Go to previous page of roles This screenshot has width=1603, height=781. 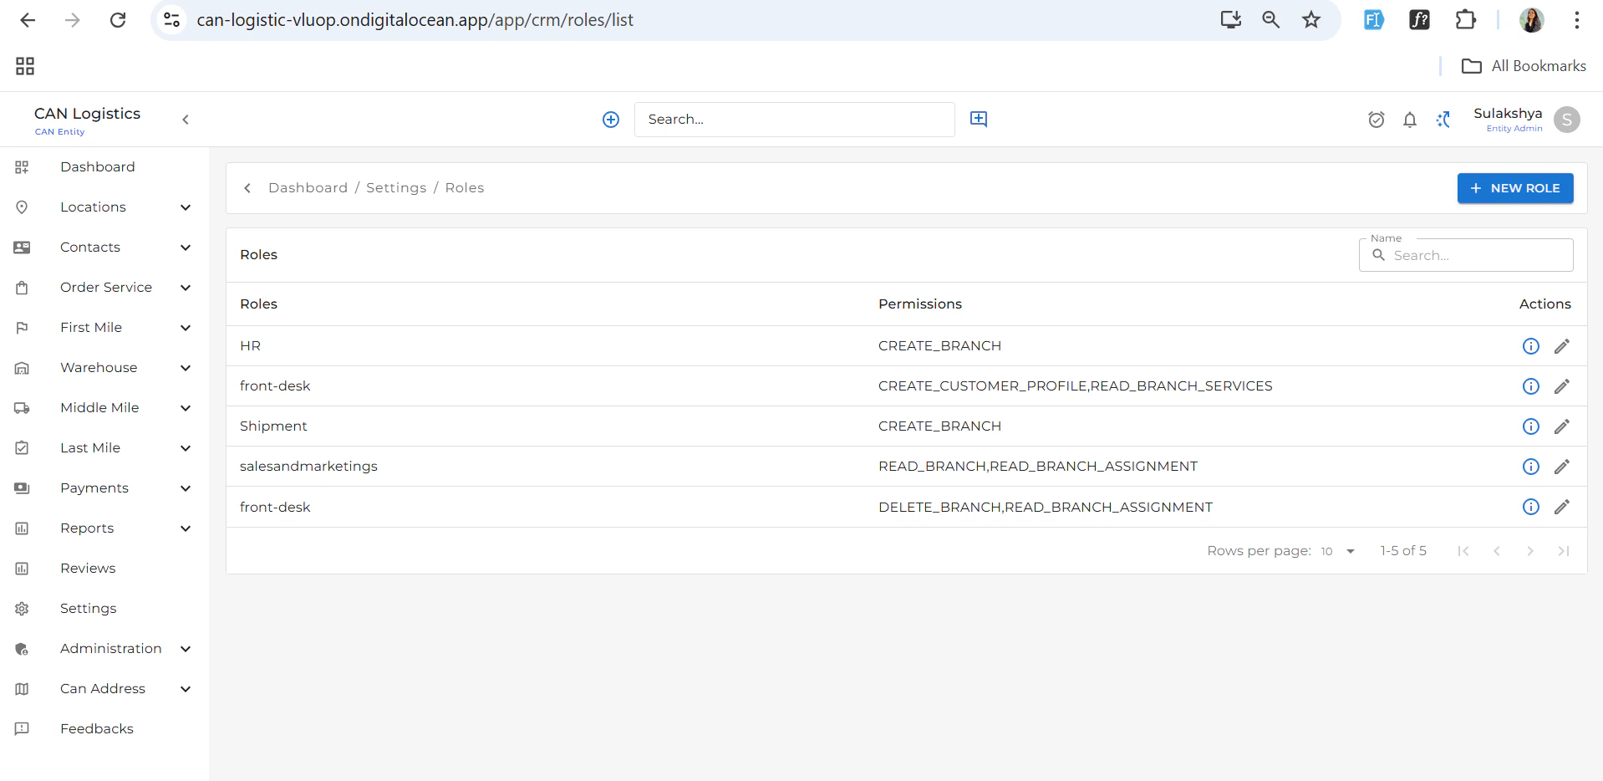point(1497,551)
